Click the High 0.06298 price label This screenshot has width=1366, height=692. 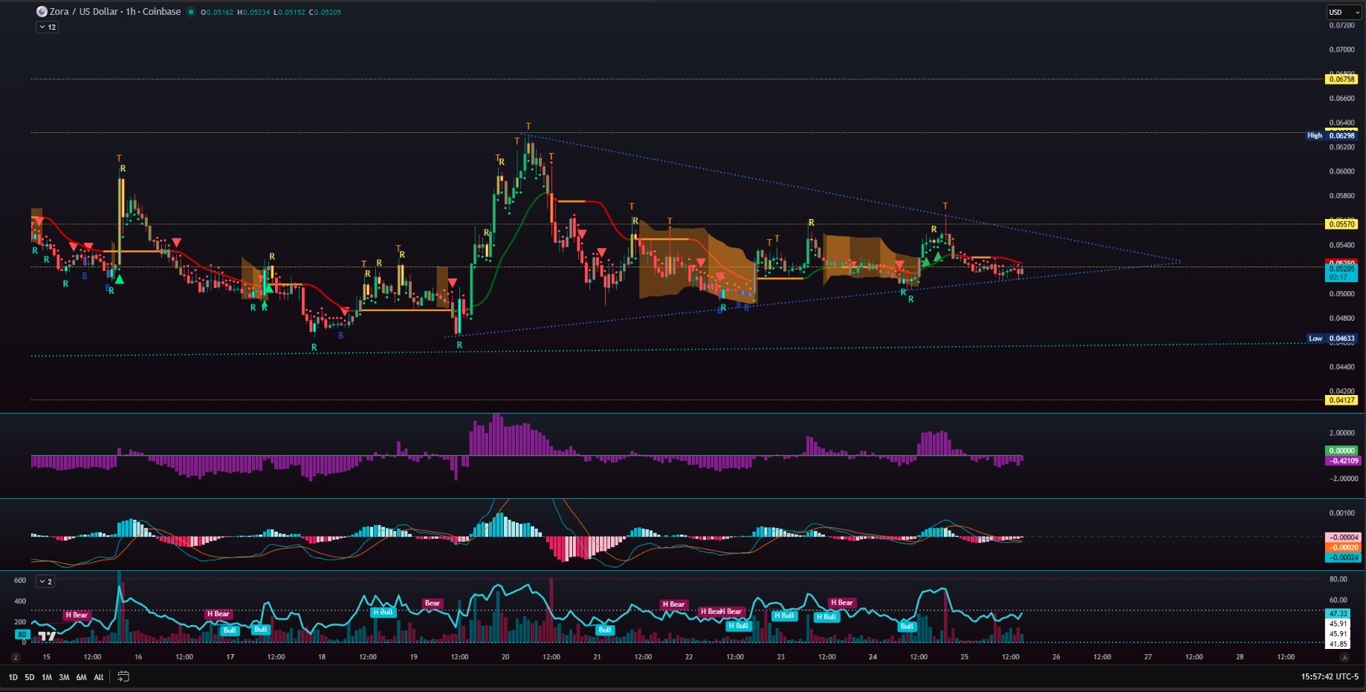pyautogui.click(x=1333, y=135)
